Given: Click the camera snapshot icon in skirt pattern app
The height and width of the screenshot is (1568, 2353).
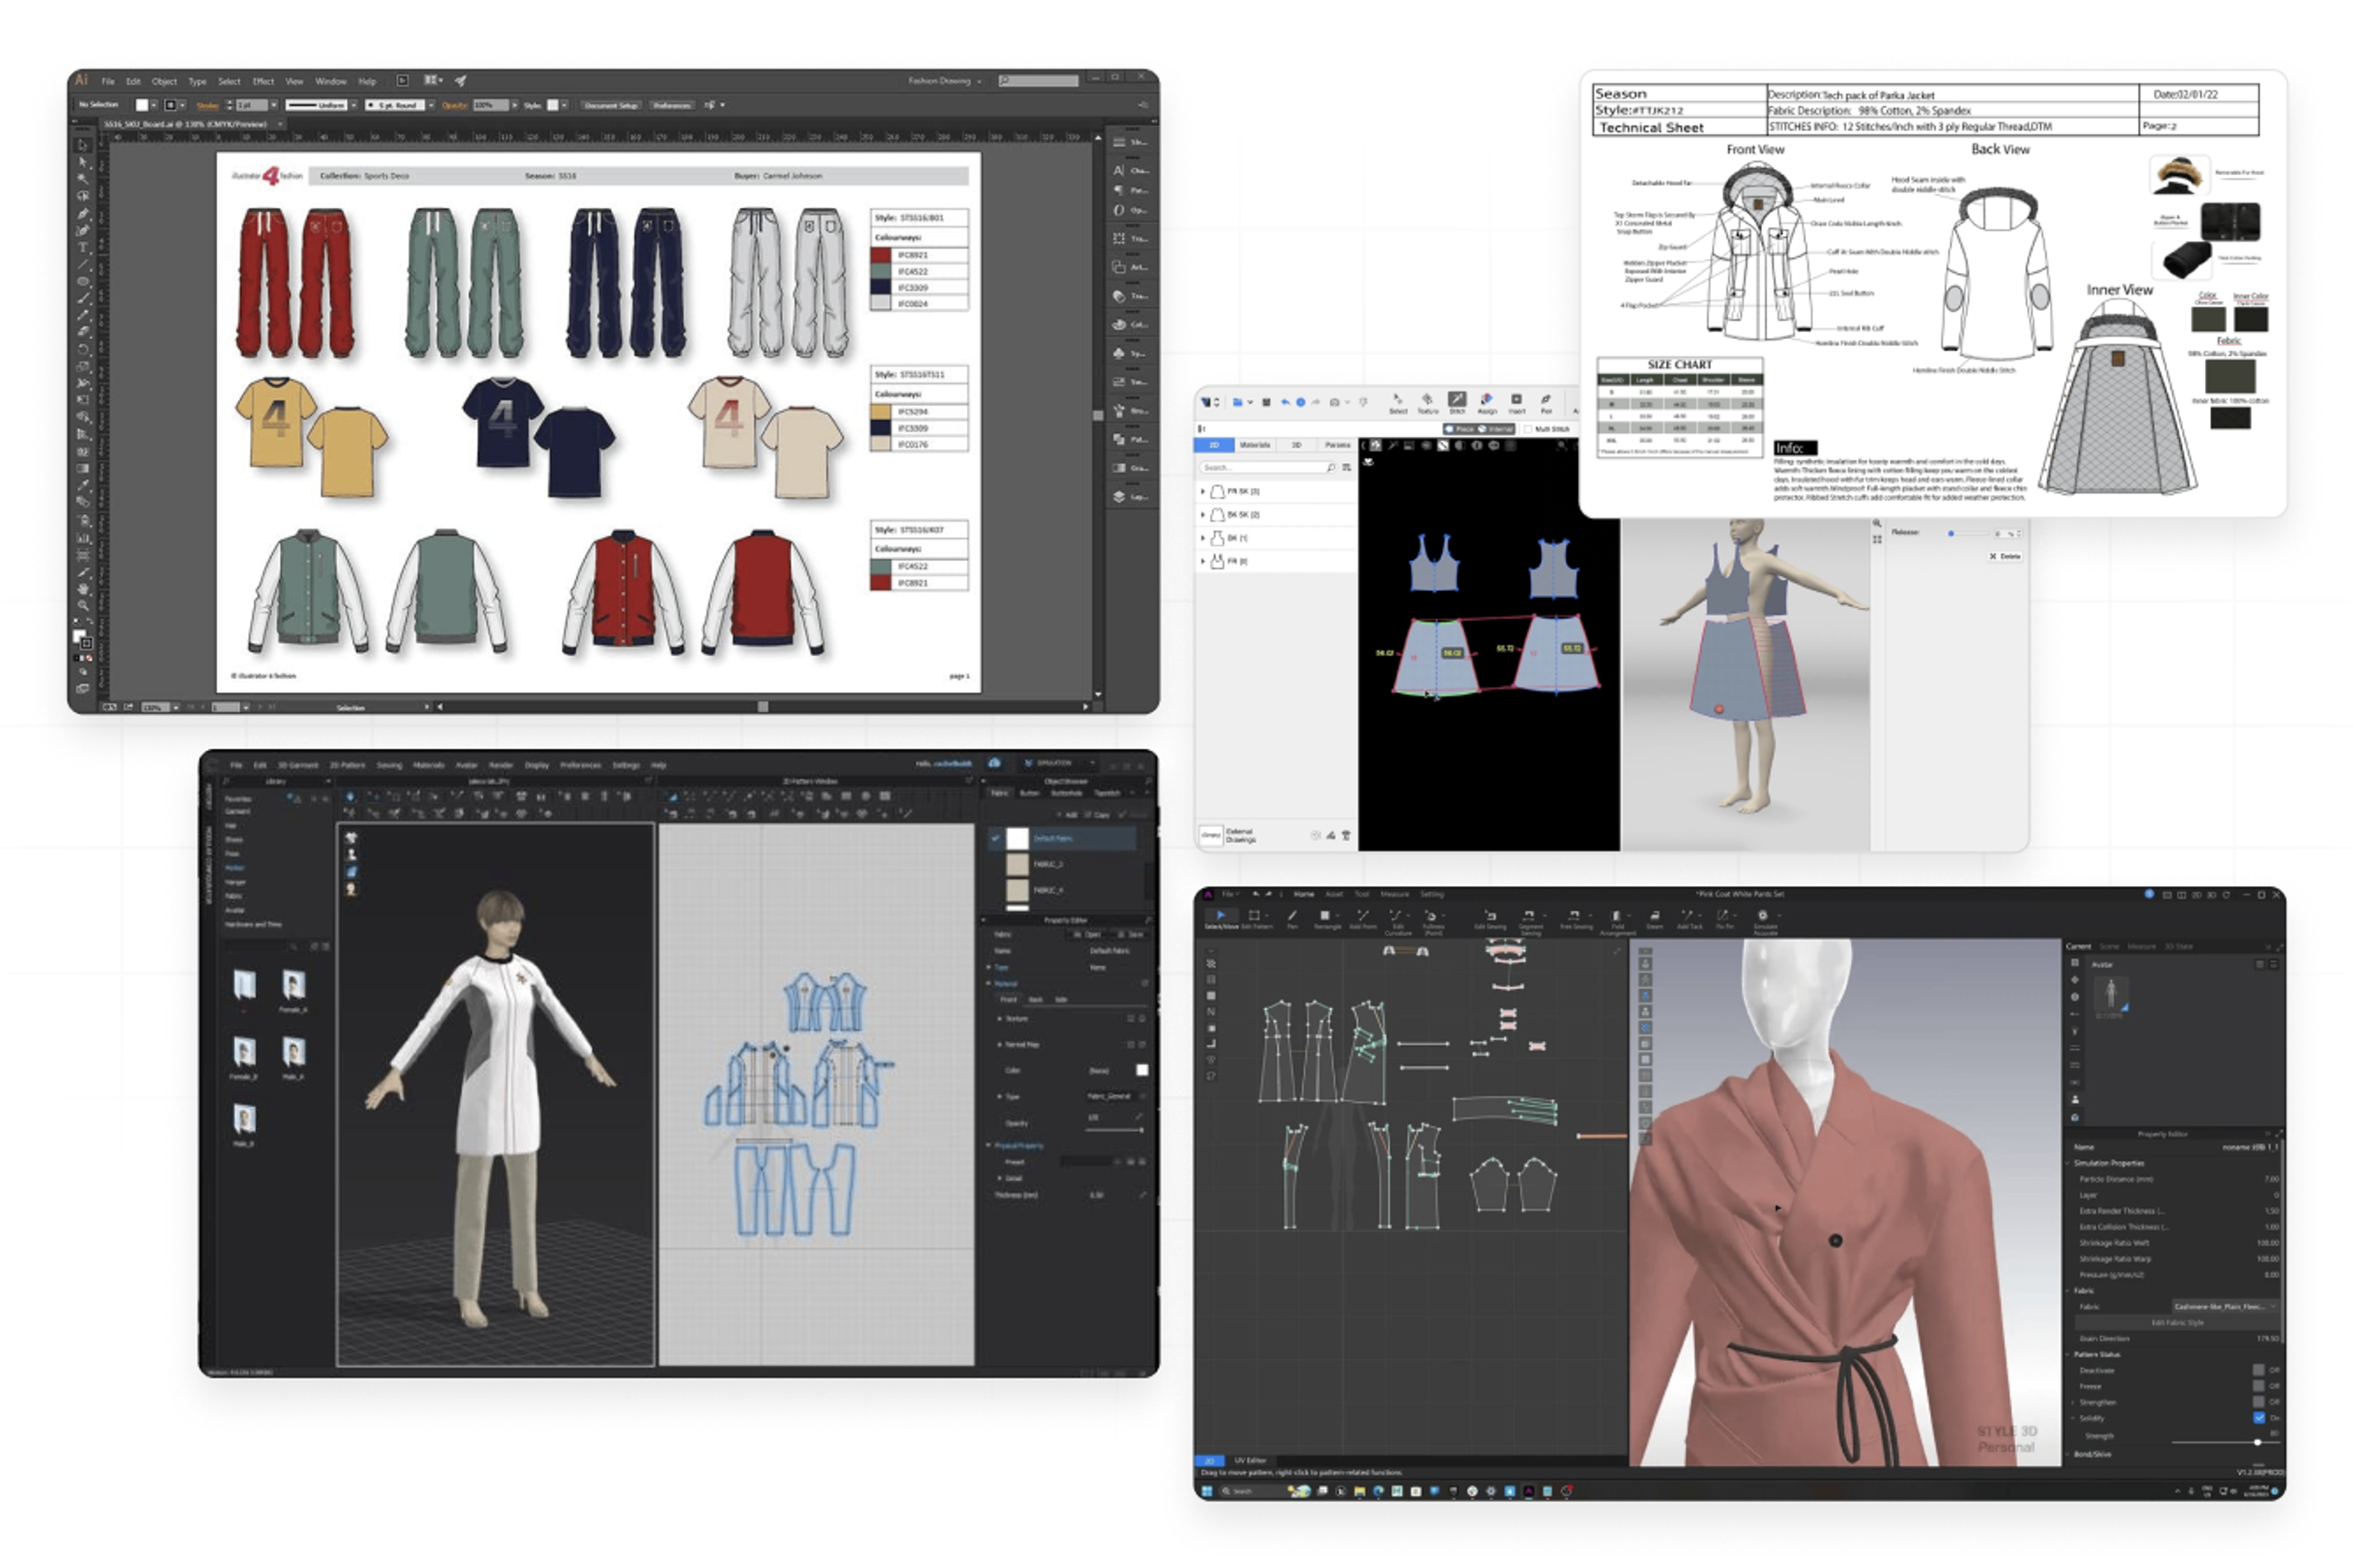Looking at the screenshot, I should 1333,402.
